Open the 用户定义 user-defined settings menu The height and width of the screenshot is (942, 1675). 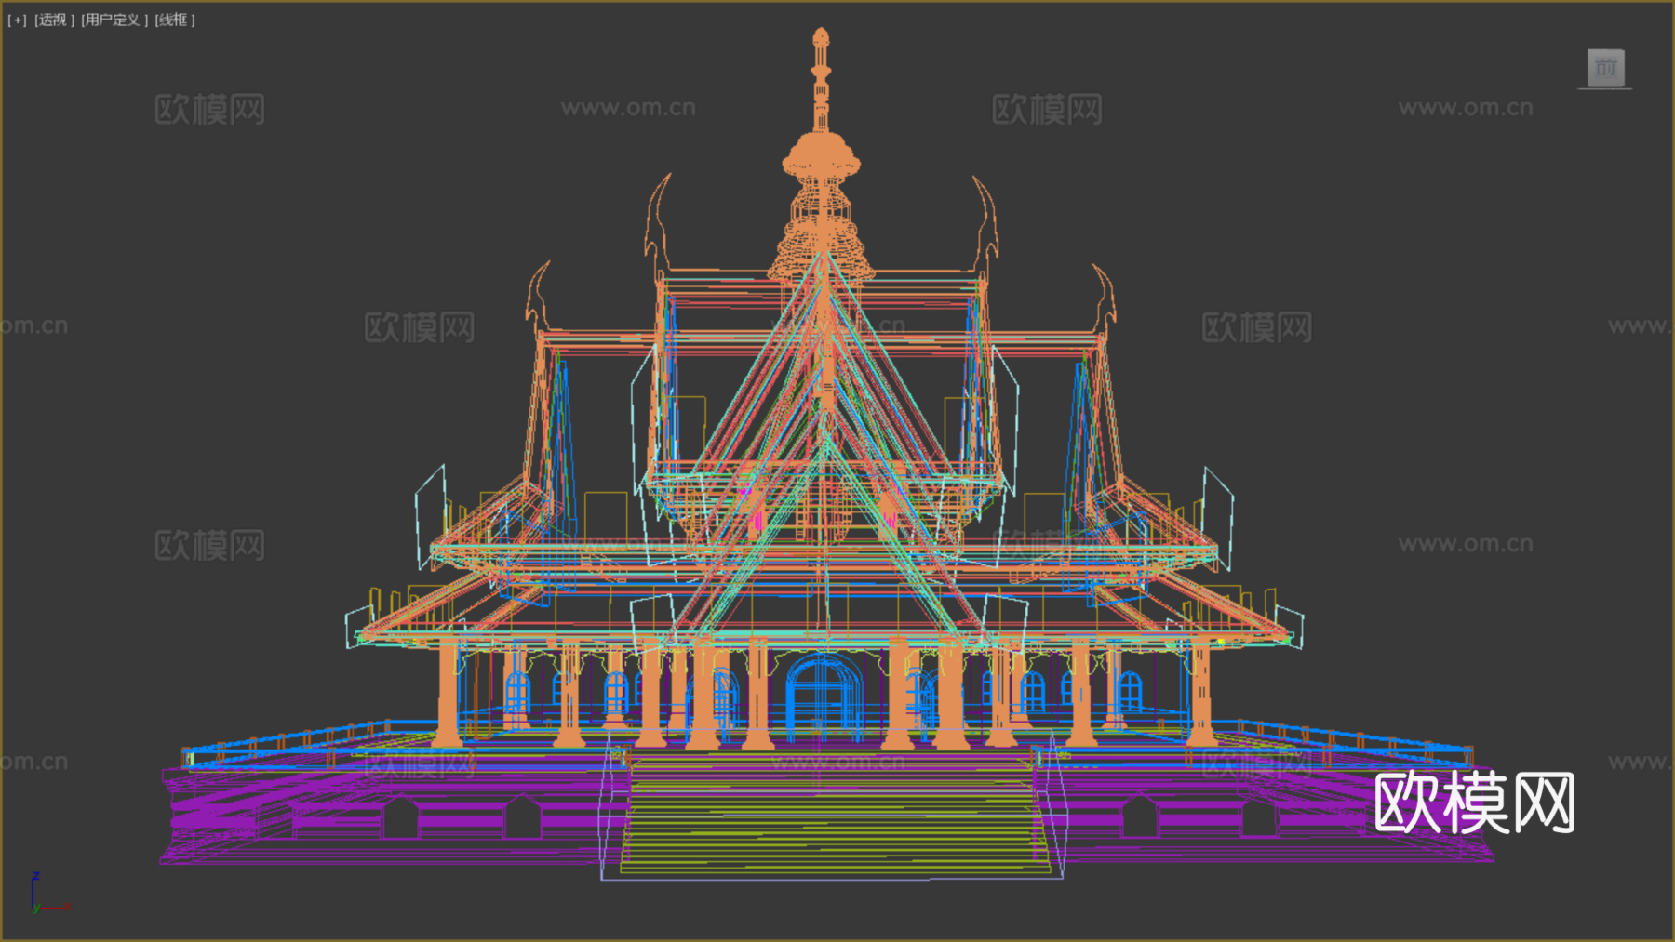(x=114, y=20)
